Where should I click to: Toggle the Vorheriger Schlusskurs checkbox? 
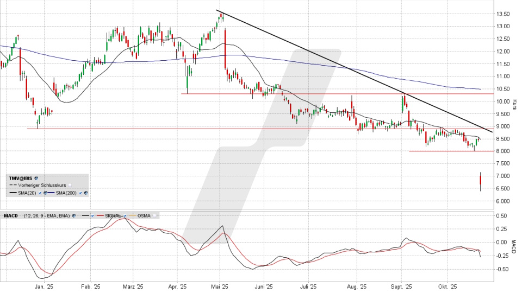pyautogui.click(x=70, y=185)
